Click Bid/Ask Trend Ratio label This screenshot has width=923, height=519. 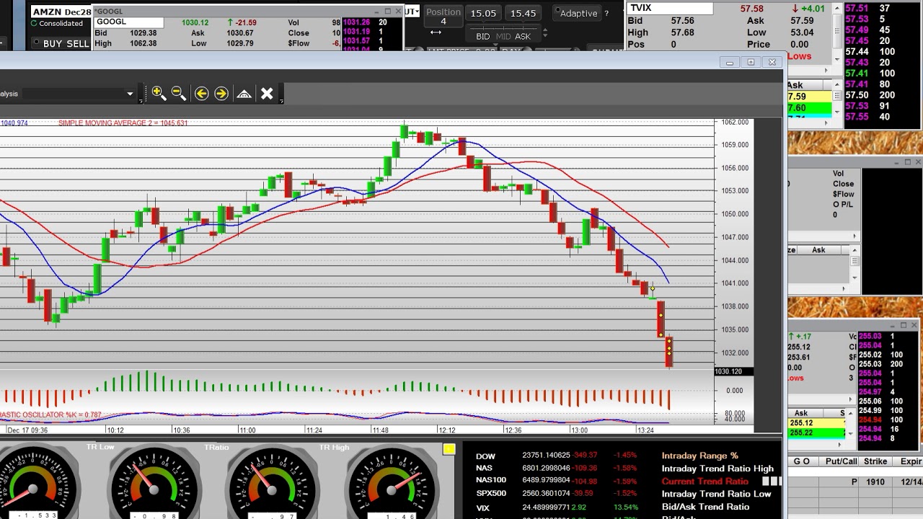(x=705, y=507)
